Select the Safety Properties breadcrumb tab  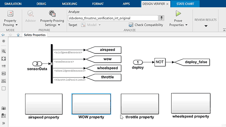35,35
